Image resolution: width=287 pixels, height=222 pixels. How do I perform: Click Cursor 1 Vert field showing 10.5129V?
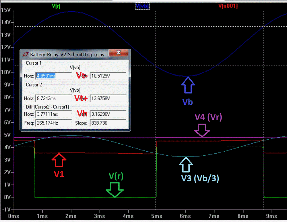(108, 76)
